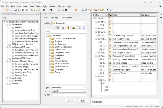The height and width of the screenshot is (108, 163).
Task: Click into the Filter input field
Action: [x=65, y=32]
